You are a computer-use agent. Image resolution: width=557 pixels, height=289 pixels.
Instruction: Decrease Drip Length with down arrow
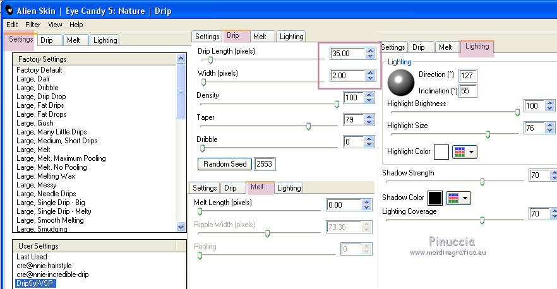click(371, 56)
